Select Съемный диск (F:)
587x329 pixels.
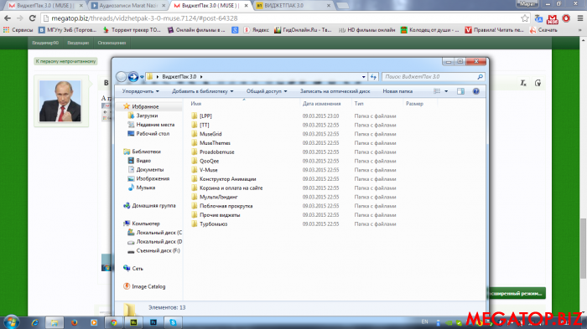[158, 250]
